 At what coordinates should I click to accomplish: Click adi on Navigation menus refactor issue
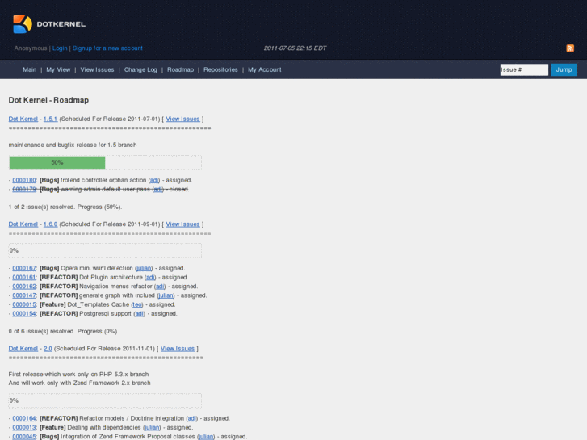tap(160, 286)
